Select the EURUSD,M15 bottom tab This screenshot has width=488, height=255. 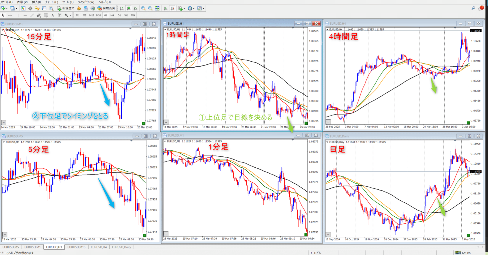point(77,247)
